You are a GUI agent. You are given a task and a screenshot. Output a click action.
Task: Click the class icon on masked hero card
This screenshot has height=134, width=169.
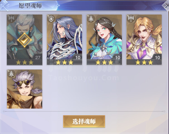click(11, 19)
